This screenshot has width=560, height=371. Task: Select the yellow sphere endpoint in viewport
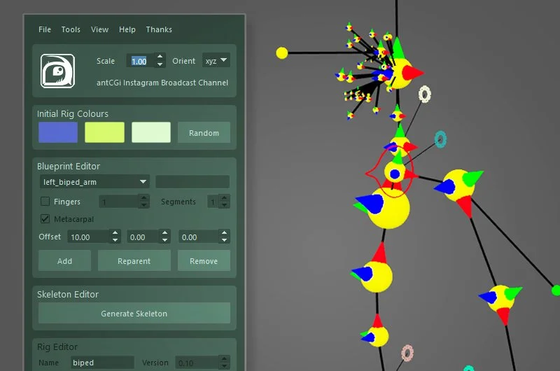tap(282, 52)
